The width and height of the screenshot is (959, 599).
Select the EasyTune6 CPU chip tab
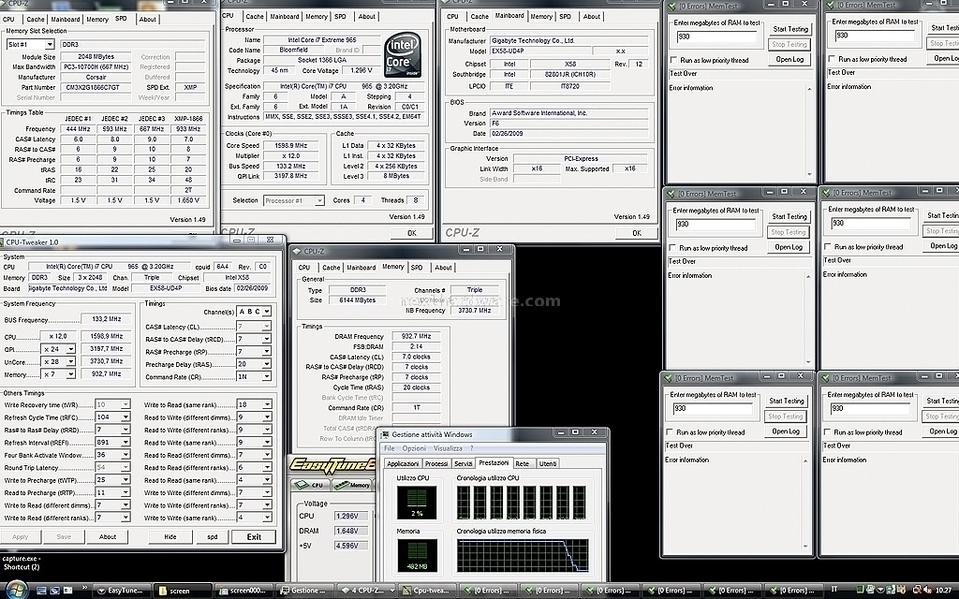pos(310,485)
